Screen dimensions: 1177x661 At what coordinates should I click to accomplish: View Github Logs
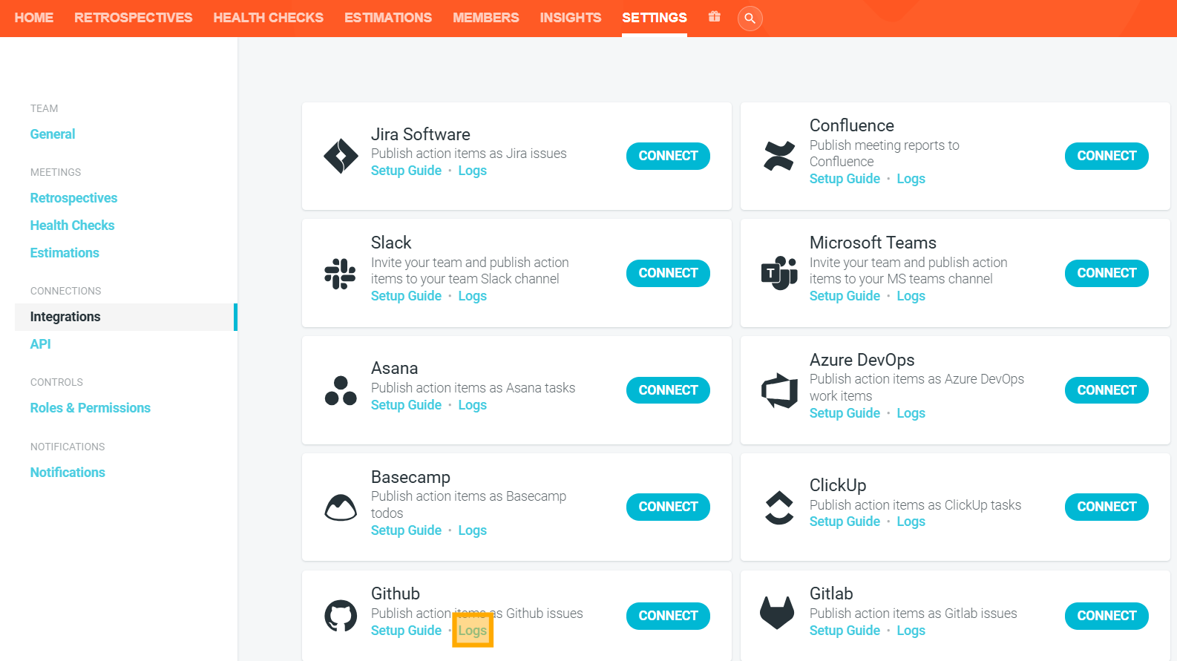pyautogui.click(x=472, y=631)
